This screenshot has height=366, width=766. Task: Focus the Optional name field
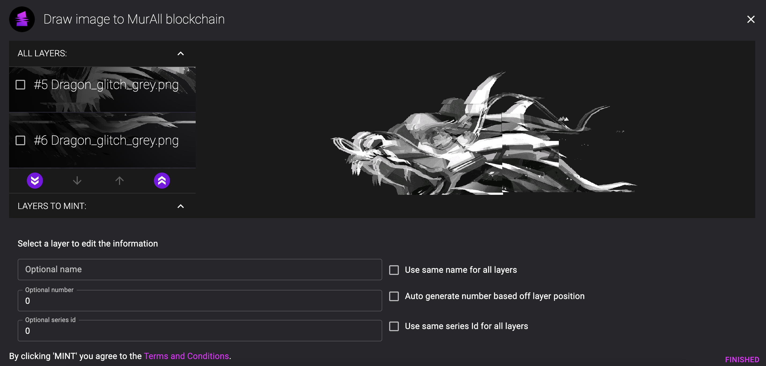[200, 269]
